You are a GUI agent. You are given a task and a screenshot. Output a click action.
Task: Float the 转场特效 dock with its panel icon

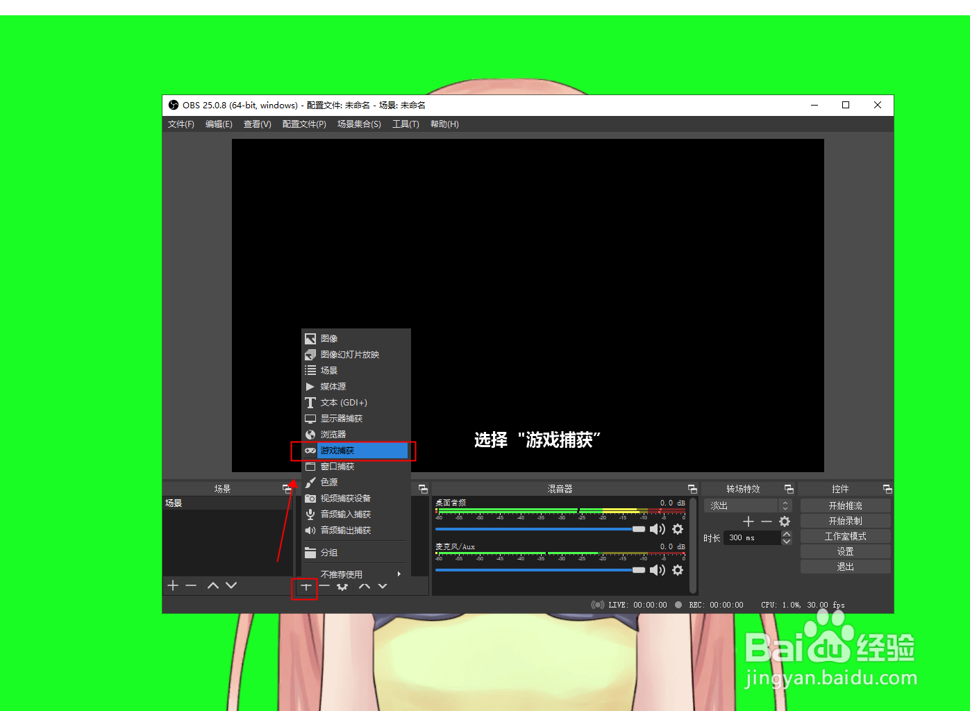pyautogui.click(x=789, y=490)
